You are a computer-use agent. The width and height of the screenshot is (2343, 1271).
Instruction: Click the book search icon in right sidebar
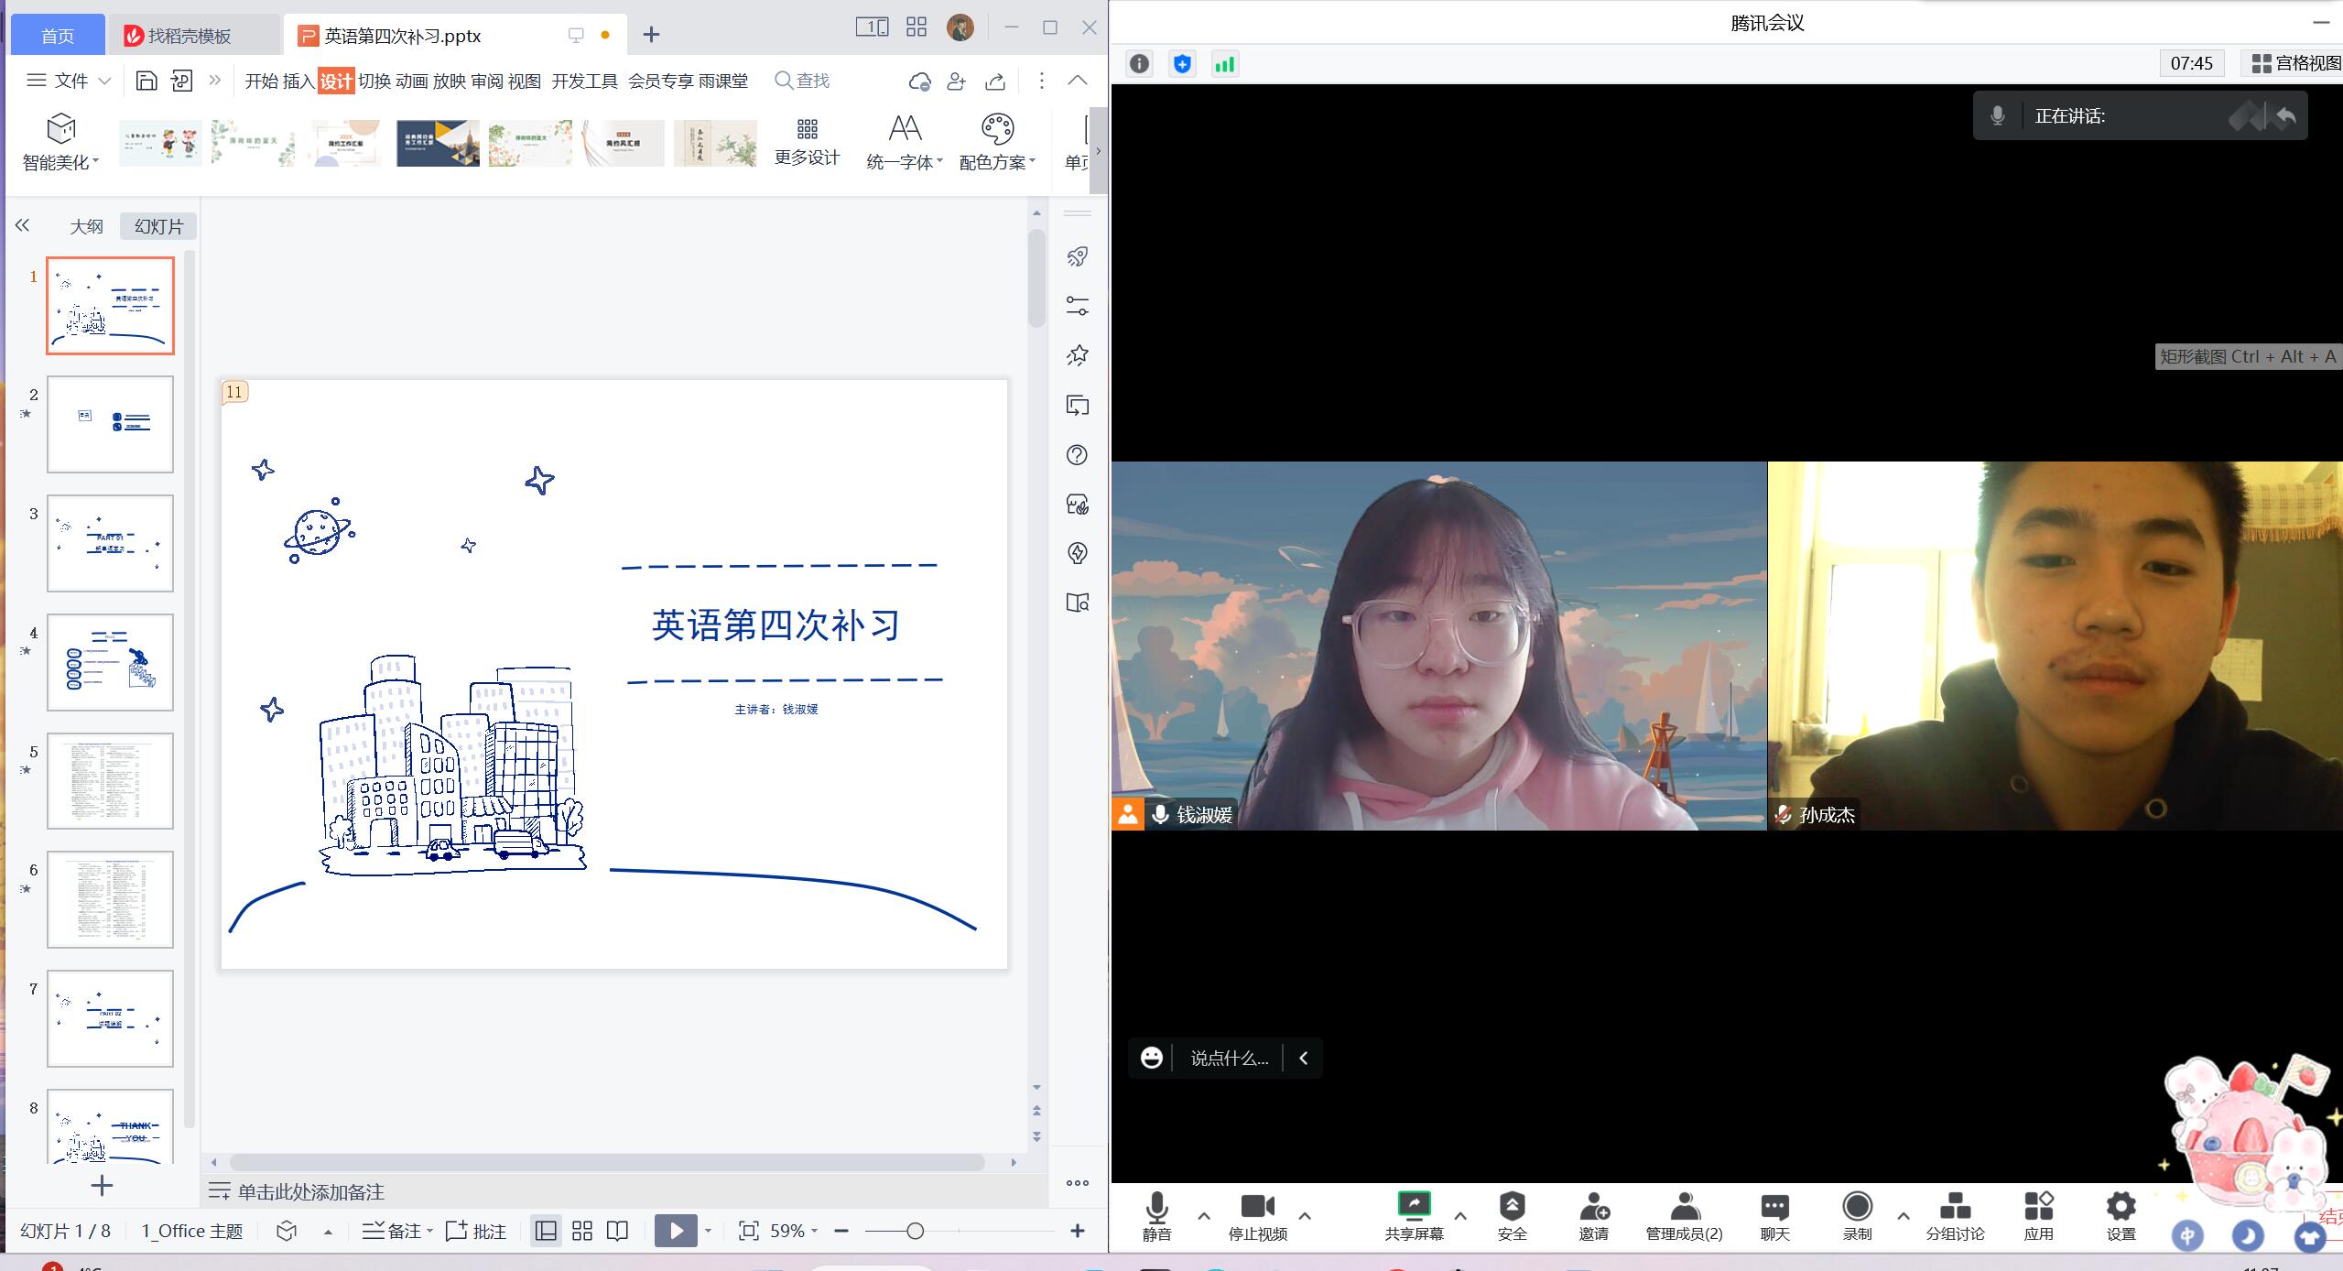tap(1078, 603)
